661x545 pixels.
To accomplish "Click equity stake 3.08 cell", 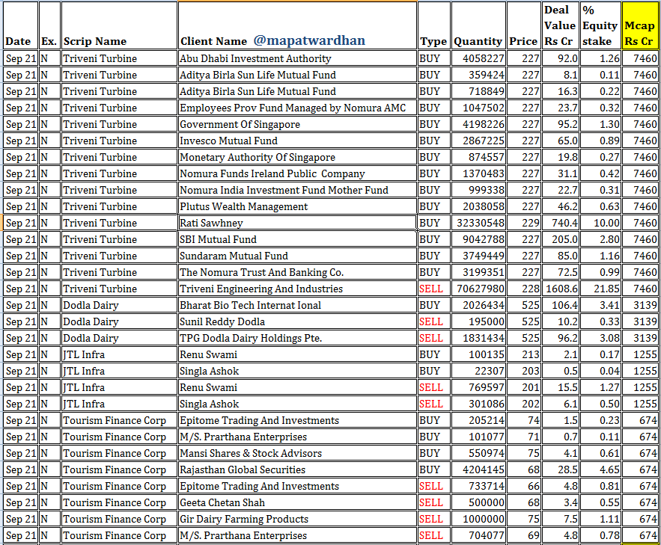I will (600, 337).
